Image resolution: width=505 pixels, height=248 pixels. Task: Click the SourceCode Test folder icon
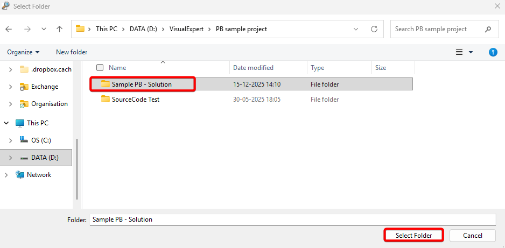tap(106, 99)
